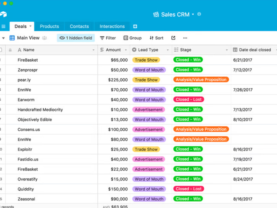The image size is (277, 208).
Task: Click the $225,000 amount cell
Action: coord(114,80)
